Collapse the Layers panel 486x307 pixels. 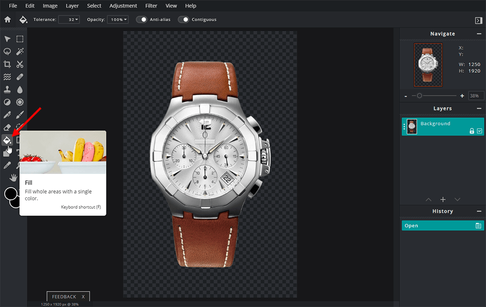tap(478, 109)
